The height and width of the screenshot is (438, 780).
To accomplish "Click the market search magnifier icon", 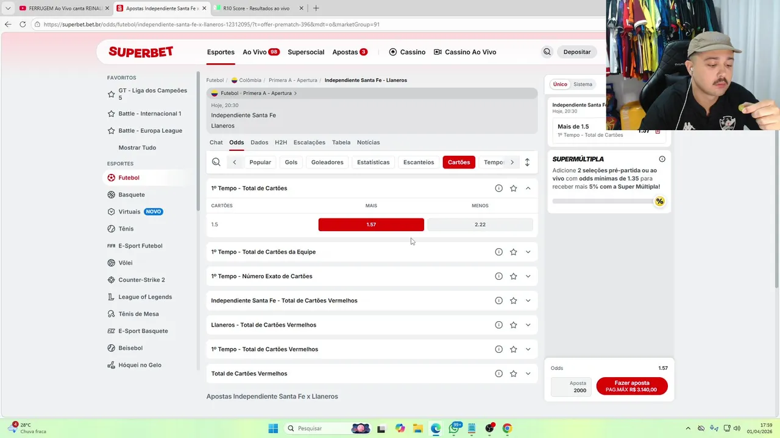I will click(x=216, y=162).
